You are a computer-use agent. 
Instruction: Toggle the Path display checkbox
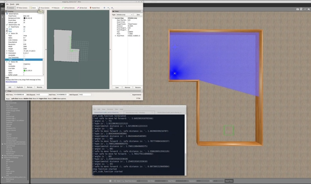24,60
